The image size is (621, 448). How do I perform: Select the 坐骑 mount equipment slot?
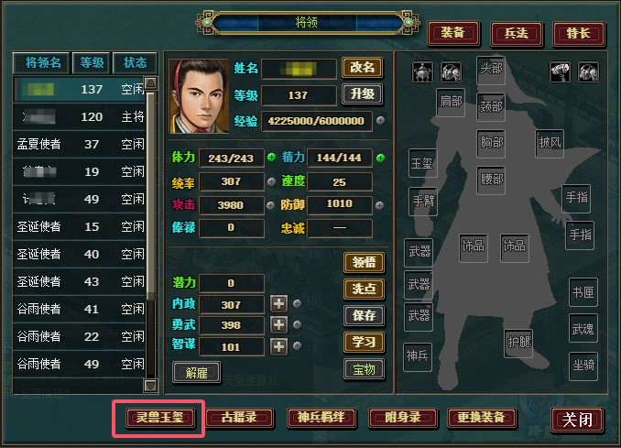click(x=583, y=366)
